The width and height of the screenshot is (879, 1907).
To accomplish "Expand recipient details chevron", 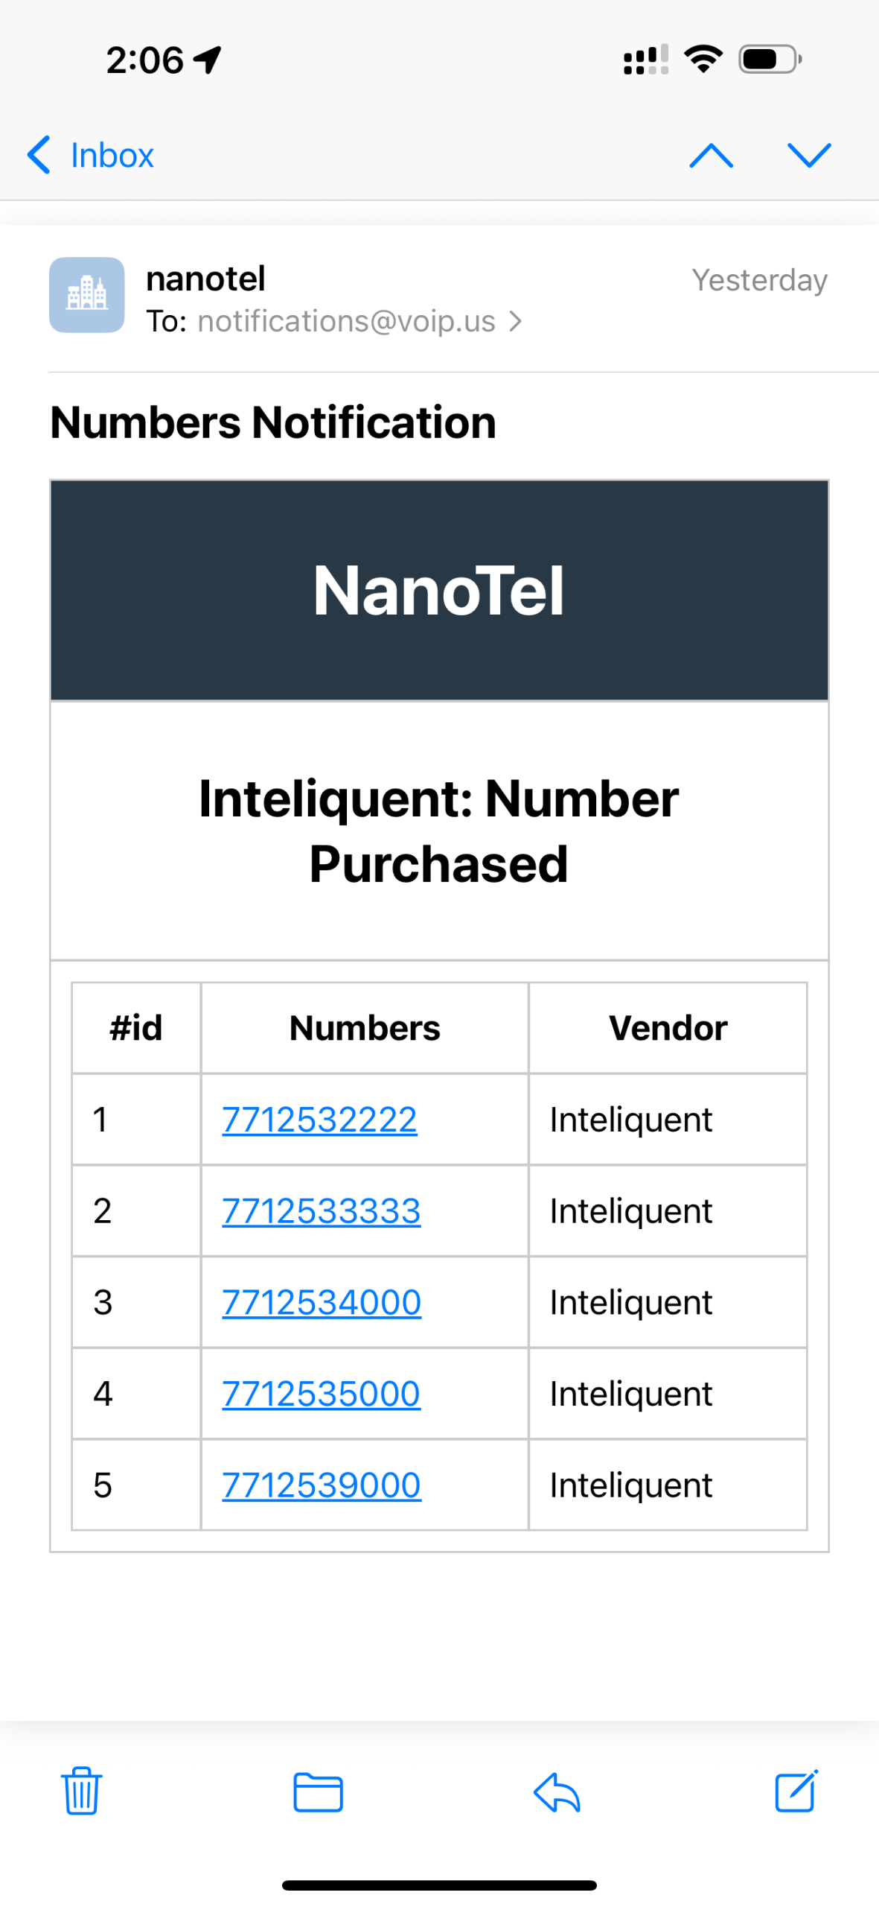I will pos(516,321).
